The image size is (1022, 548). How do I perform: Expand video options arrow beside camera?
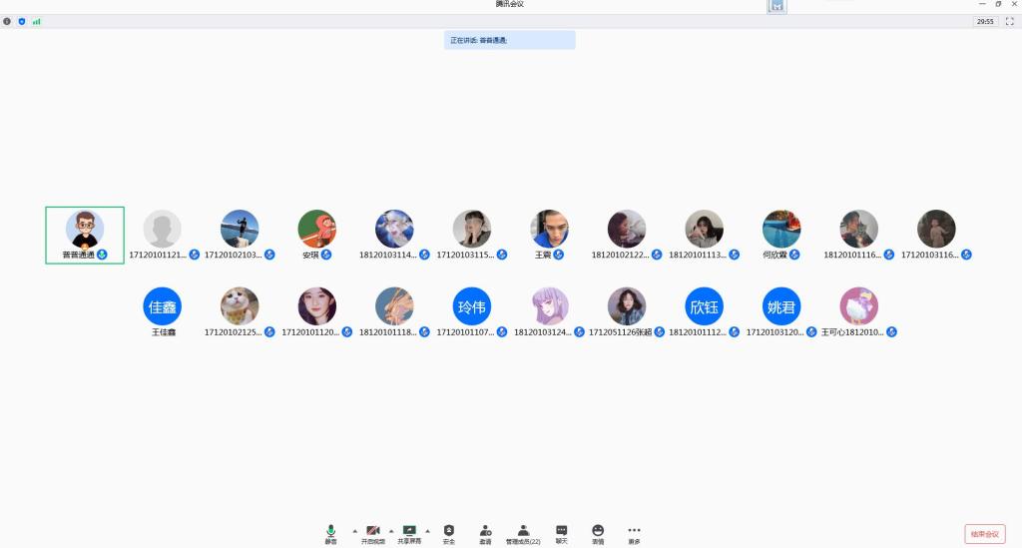pyautogui.click(x=390, y=530)
